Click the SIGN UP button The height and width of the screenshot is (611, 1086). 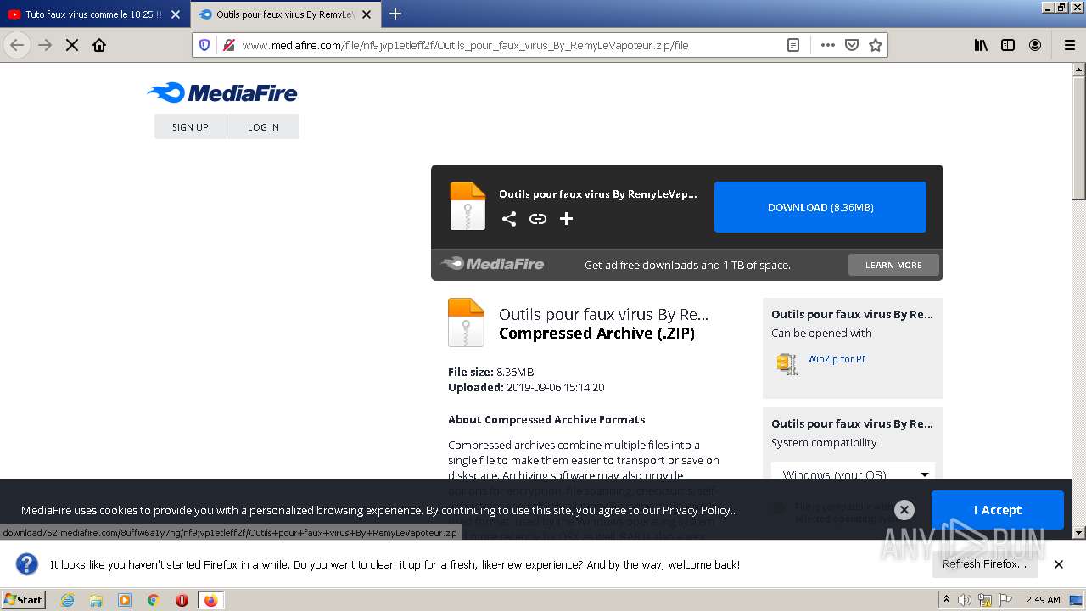coord(190,126)
